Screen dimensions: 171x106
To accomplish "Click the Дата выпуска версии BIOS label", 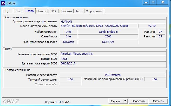I will click(40, 63).
